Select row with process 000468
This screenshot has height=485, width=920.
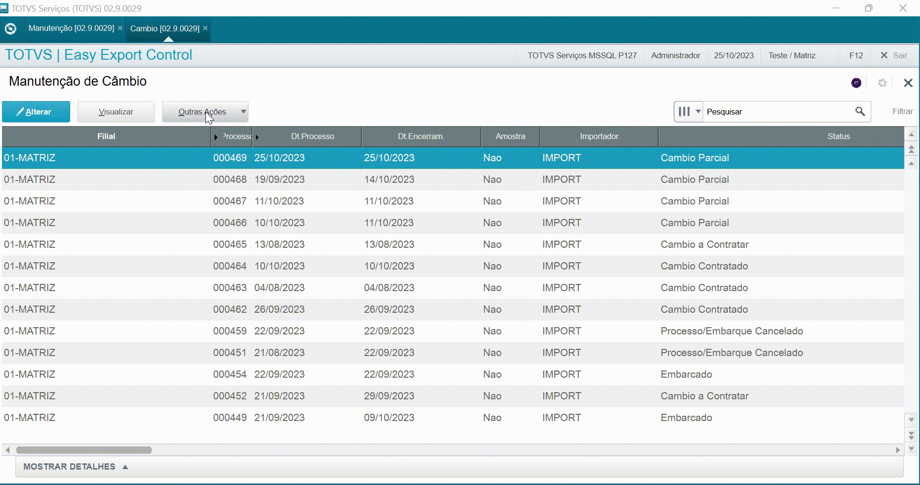453,179
